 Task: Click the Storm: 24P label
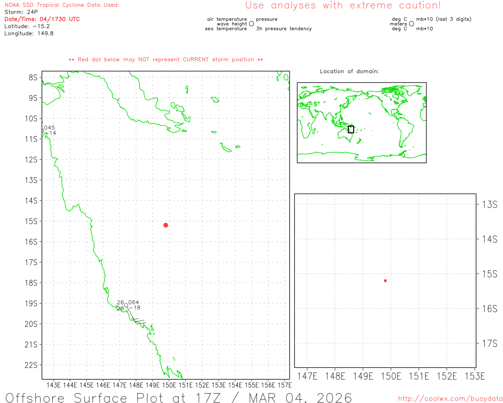21,12
